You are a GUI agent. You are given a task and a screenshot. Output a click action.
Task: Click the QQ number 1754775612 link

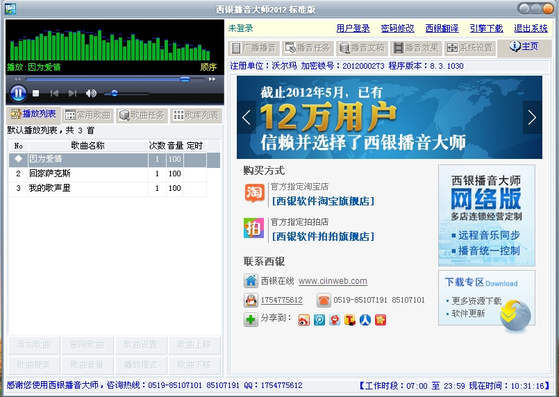tap(282, 301)
